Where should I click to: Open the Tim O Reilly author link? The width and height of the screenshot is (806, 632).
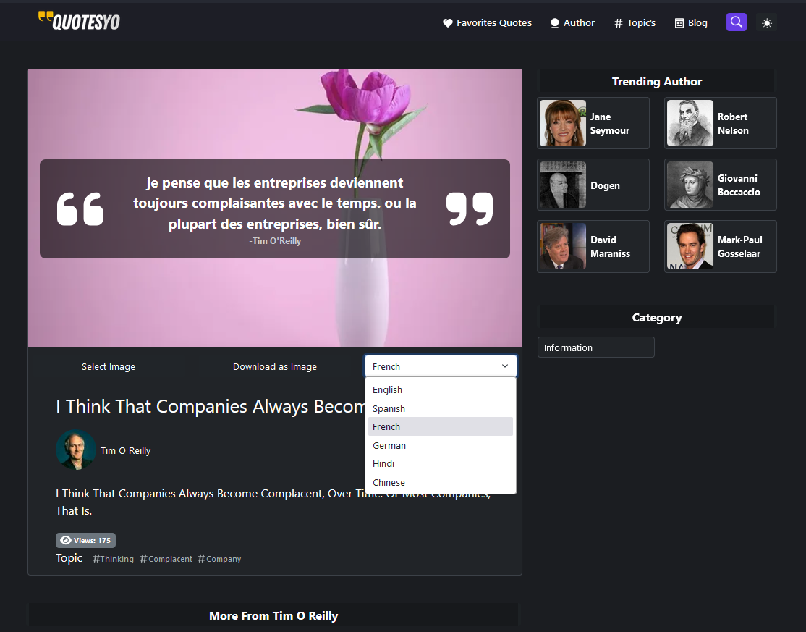(125, 450)
